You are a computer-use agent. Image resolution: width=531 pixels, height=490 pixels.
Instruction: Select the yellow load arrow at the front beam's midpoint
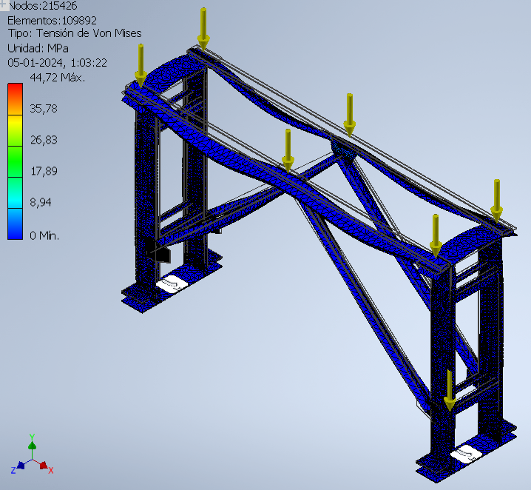click(x=288, y=150)
